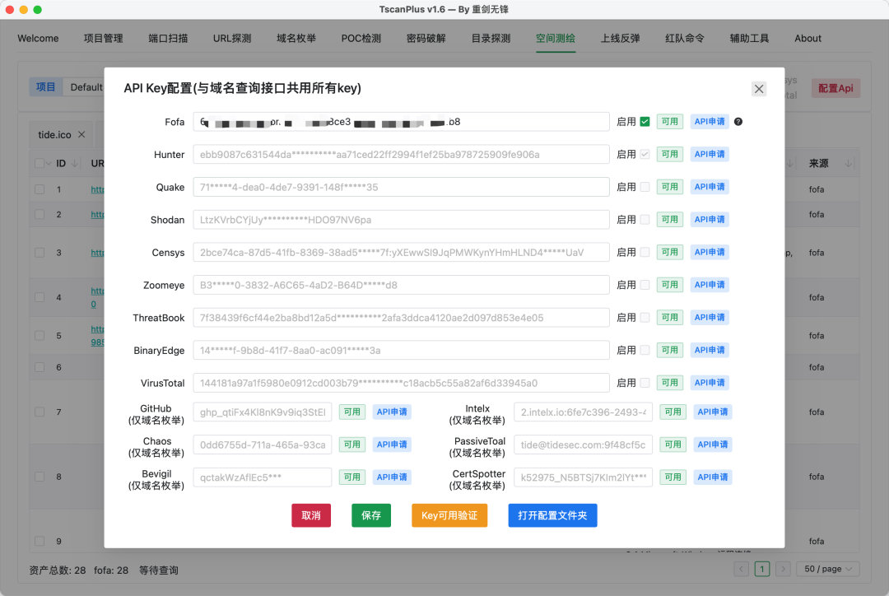Enable the VirusTotal checkbox
The image size is (889, 596).
click(645, 383)
